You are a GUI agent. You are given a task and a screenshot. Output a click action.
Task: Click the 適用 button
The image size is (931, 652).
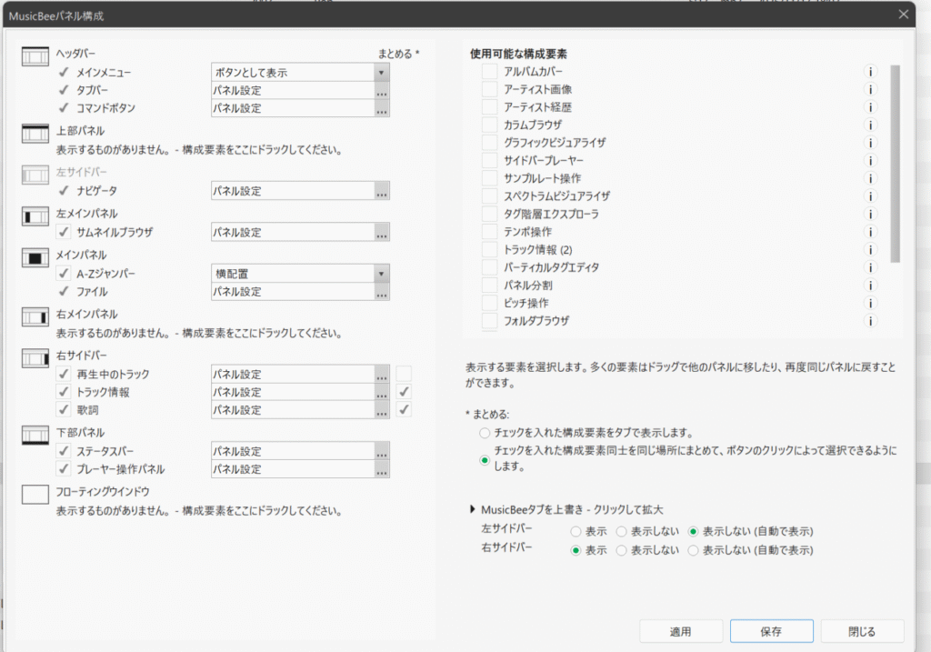[x=681, y=631]
